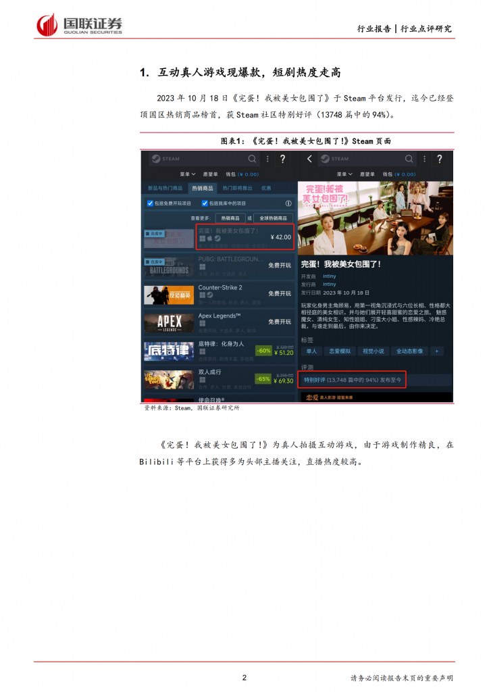Click the ¥ 42.00 price
Image resolution: width=489 pixels, height=692 pixels.
click(x=281, y=237)
